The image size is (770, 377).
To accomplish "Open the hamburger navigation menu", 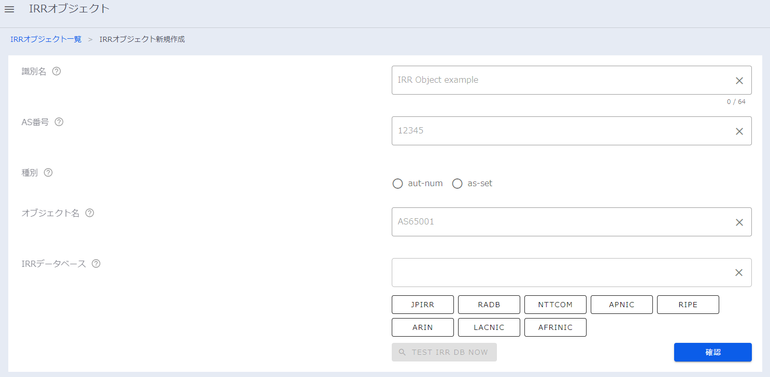I will (x=9, y=9).
